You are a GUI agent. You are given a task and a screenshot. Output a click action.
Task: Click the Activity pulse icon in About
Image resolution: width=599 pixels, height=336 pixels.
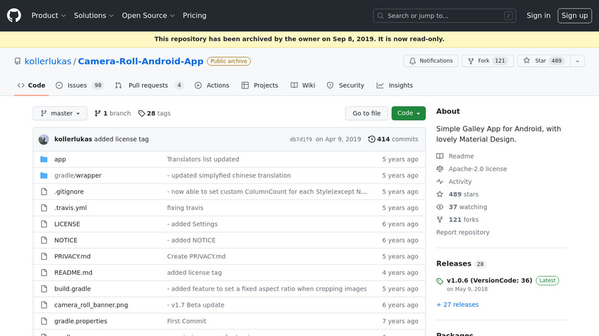click(440, 182)
